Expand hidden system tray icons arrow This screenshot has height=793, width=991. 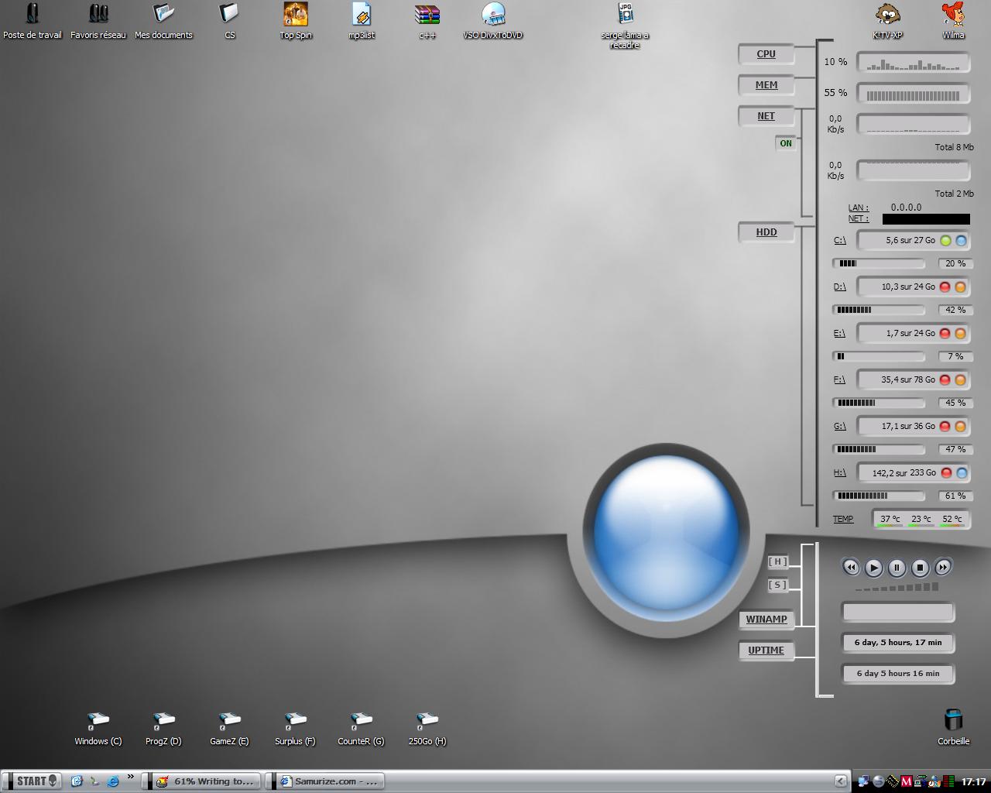pyautogui.click(x=840, y=781)
